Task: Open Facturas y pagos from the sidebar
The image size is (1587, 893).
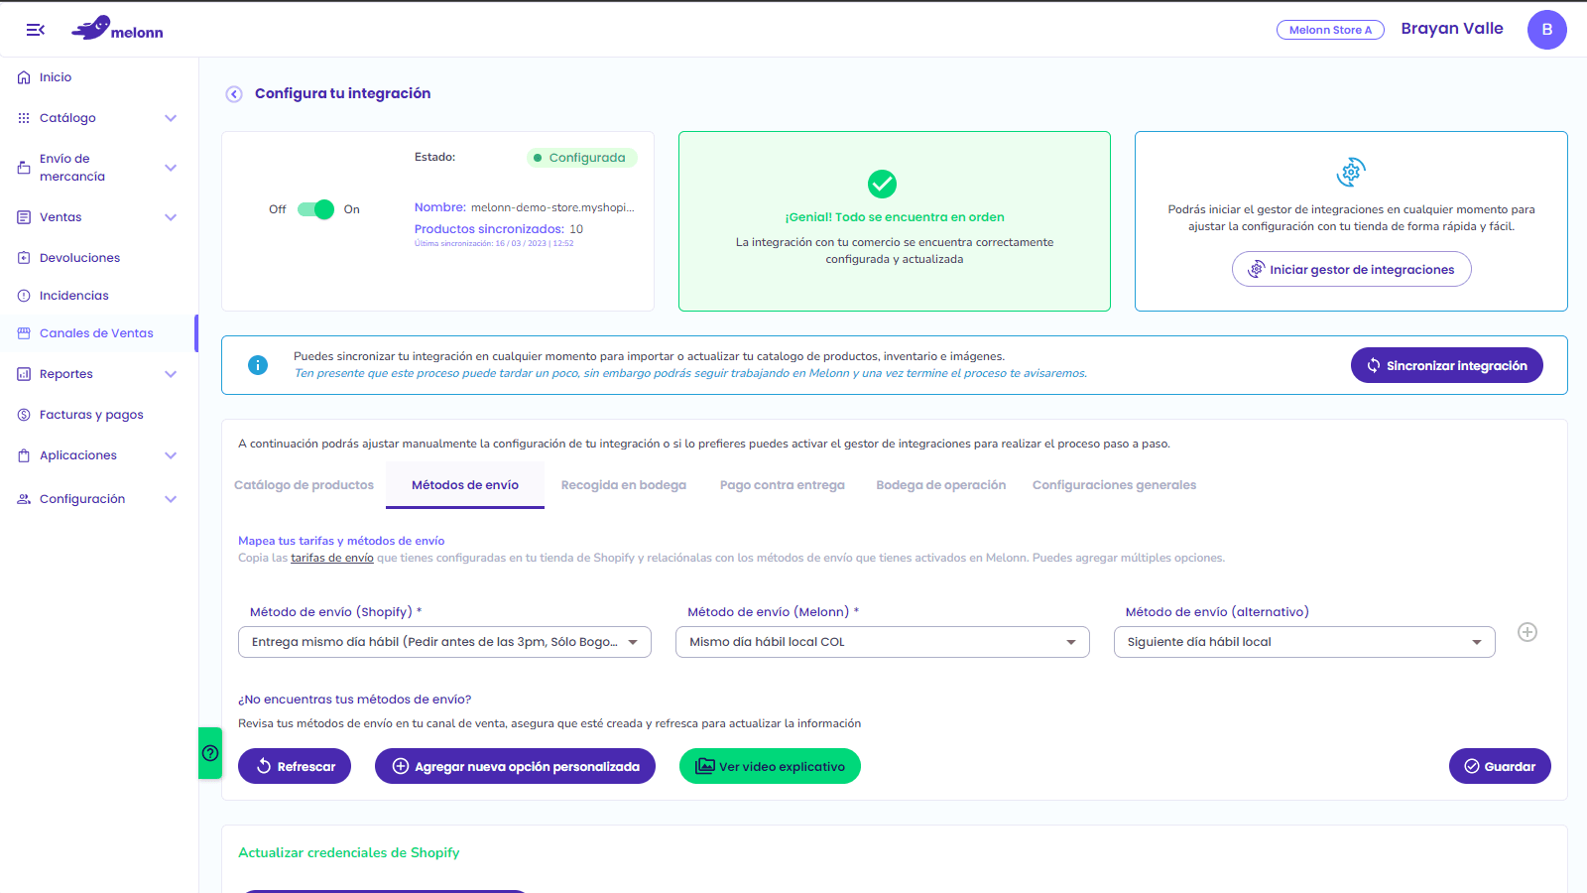Action: point(91,414)
